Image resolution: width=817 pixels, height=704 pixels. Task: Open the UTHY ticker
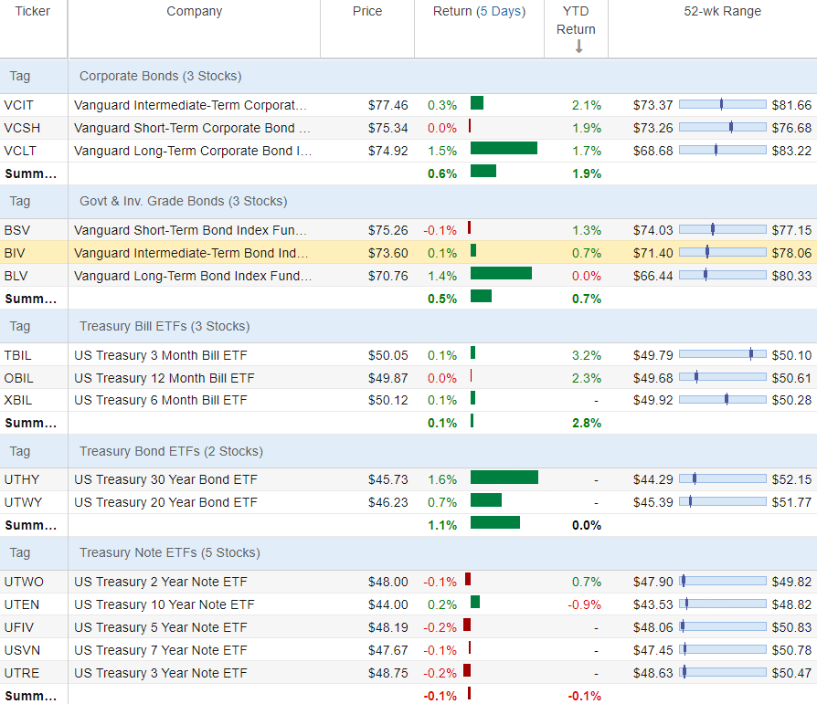[21, 479]
